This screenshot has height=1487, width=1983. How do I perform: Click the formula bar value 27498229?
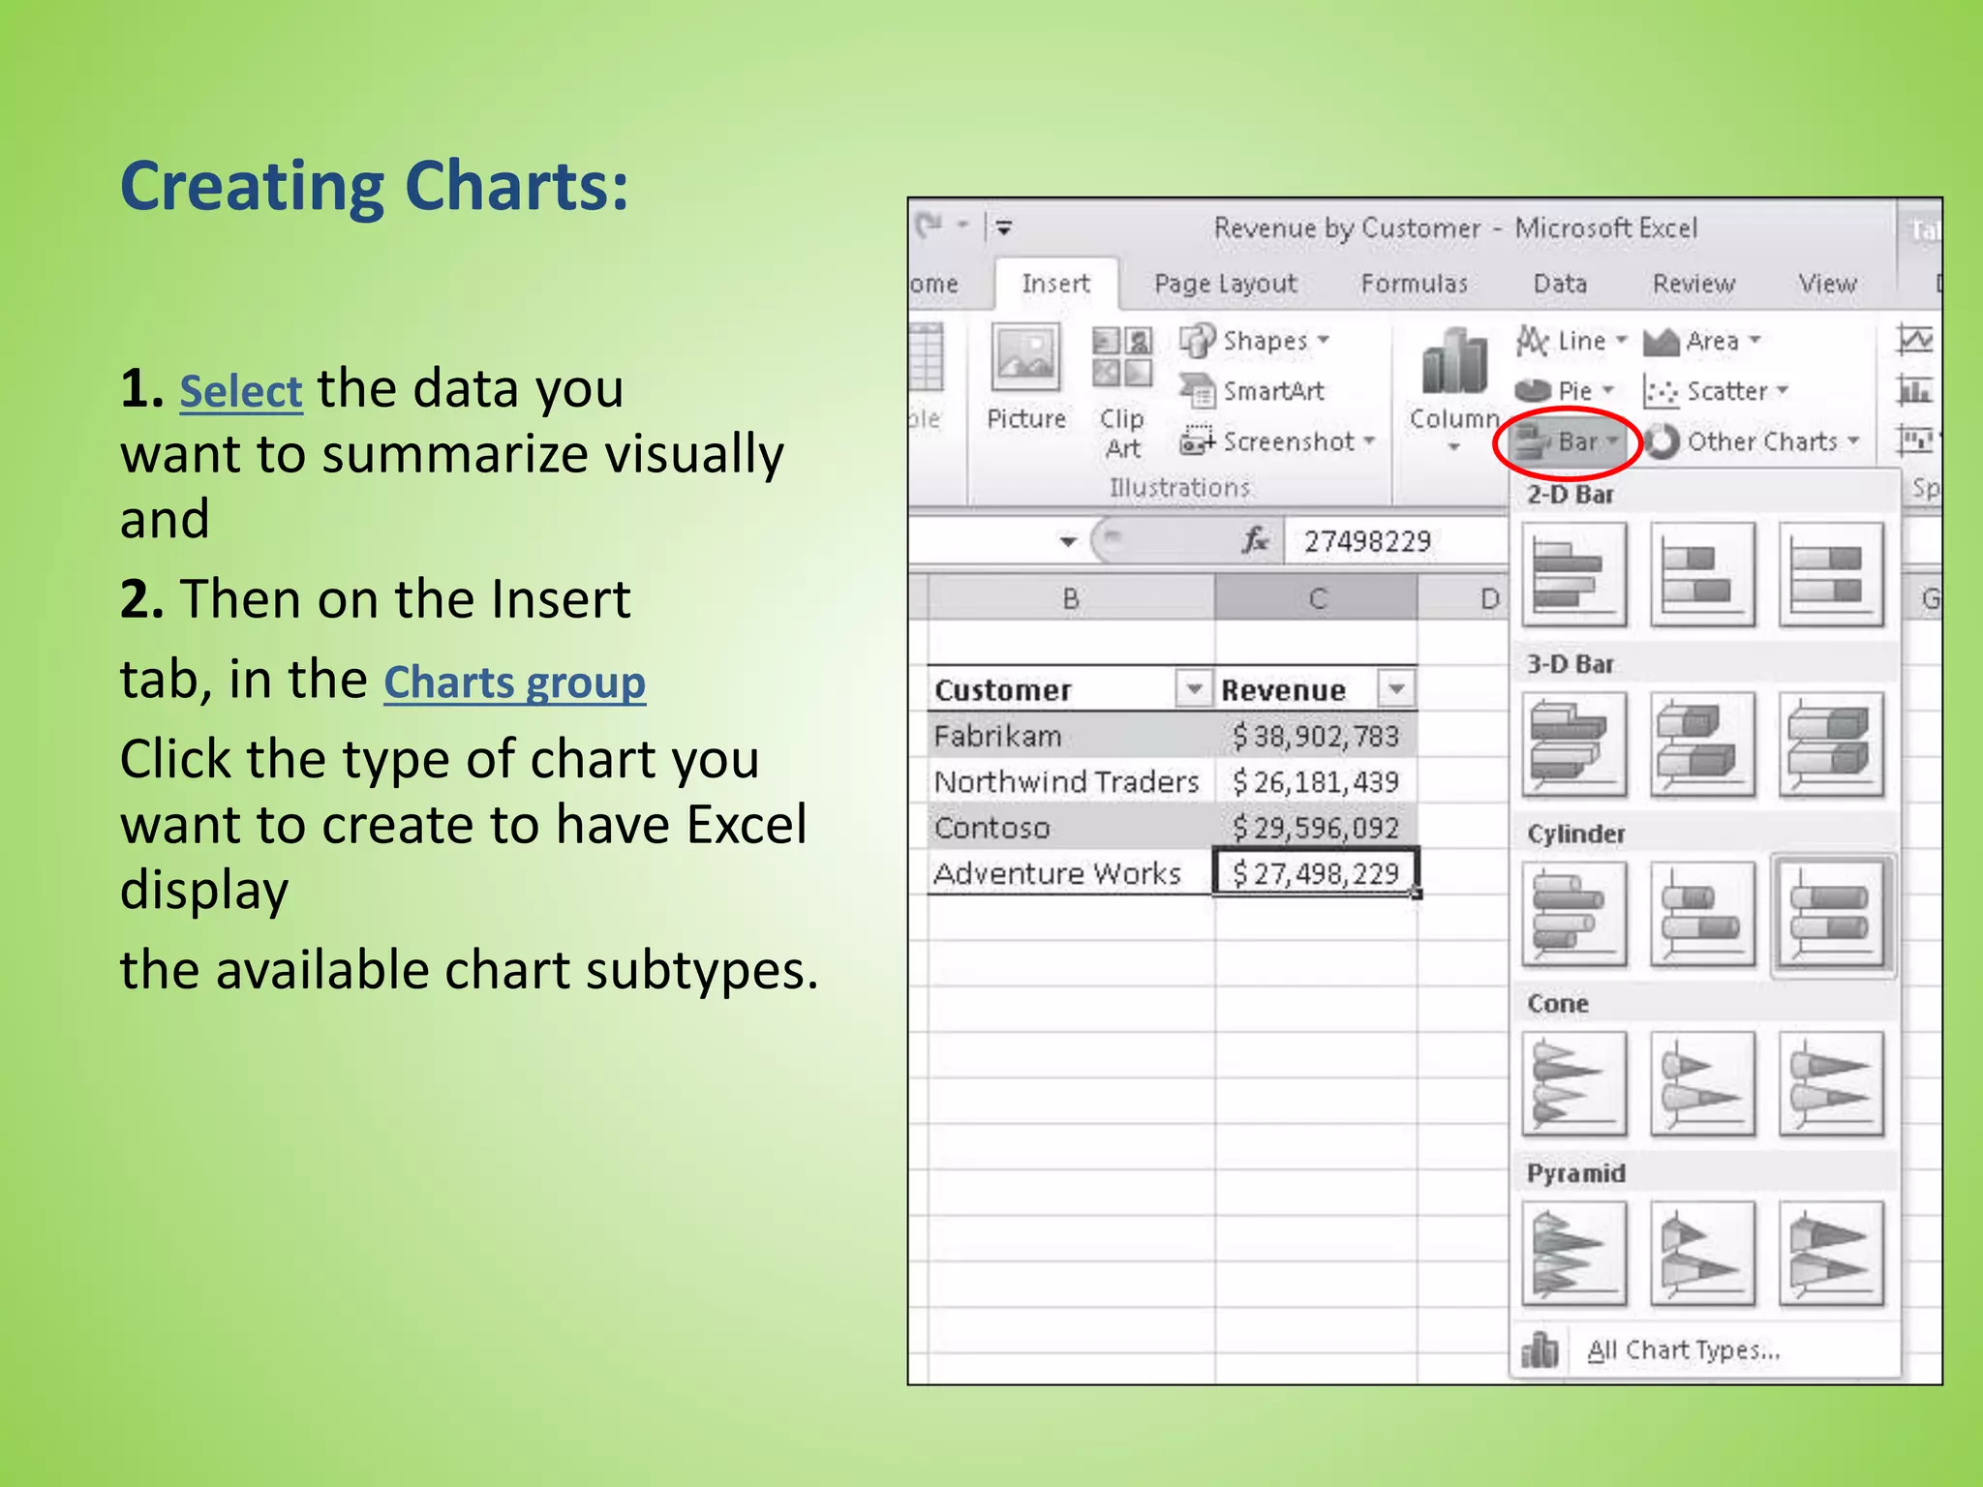[x=1367, y=541]
